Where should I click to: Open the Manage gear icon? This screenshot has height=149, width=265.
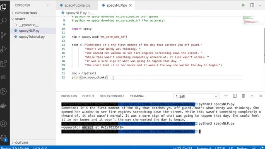[x=3, y=138]
